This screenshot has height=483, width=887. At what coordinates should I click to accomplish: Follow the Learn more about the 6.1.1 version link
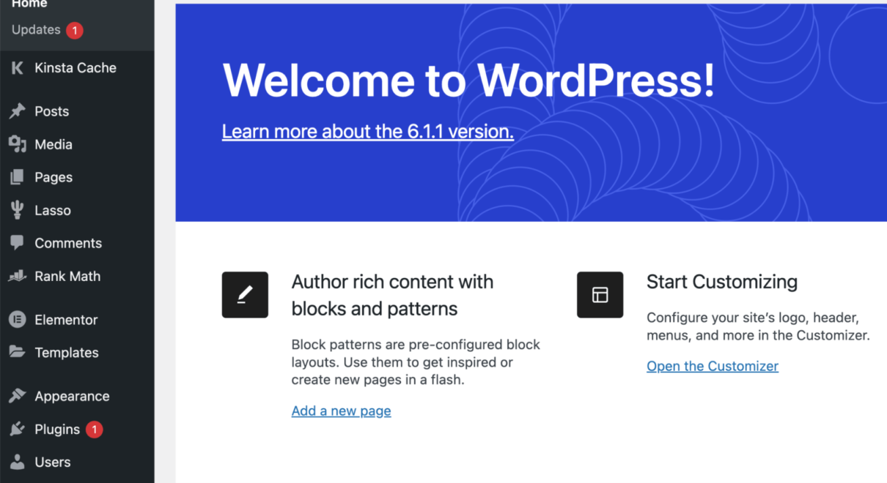(x=368, y=132)
